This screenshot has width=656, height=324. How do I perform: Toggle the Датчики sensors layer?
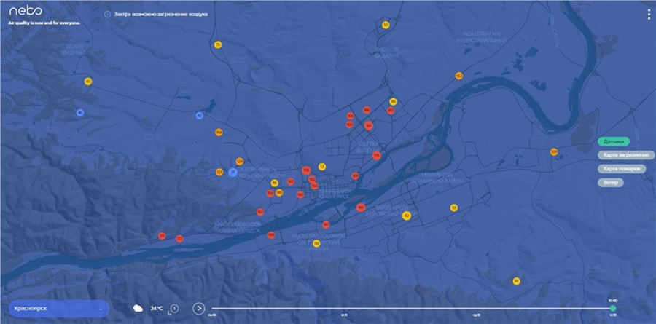click(613, 141)
